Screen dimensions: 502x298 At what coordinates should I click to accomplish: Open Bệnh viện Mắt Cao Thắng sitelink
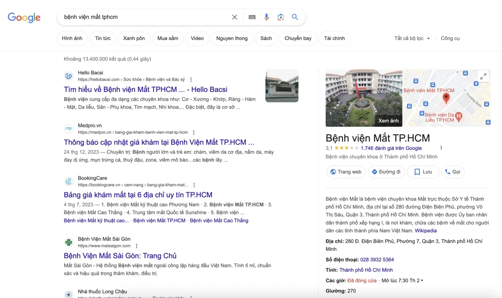pyautogui.click(x=219, y=221)
